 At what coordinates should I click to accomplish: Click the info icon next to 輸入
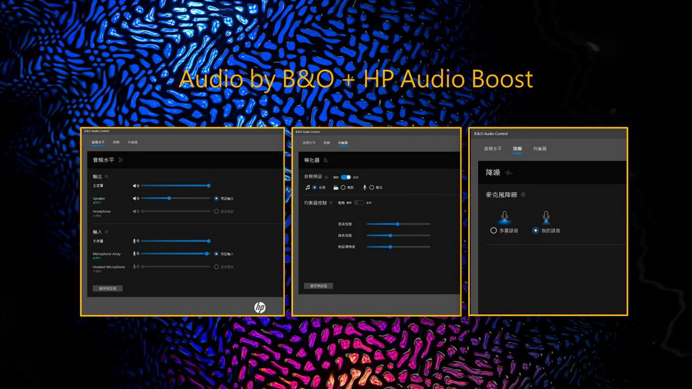[x=106, y=232]
